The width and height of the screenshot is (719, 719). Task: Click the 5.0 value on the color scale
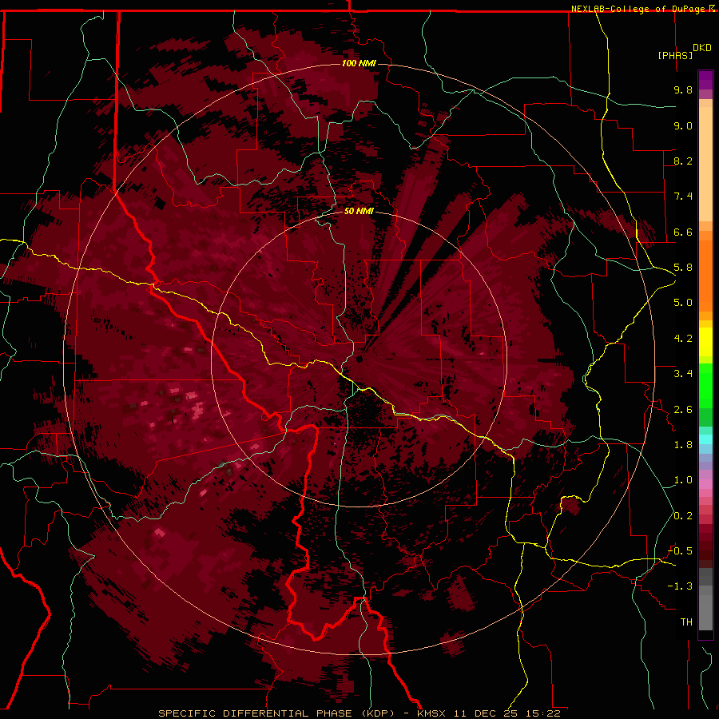click(x=683, y=303)
